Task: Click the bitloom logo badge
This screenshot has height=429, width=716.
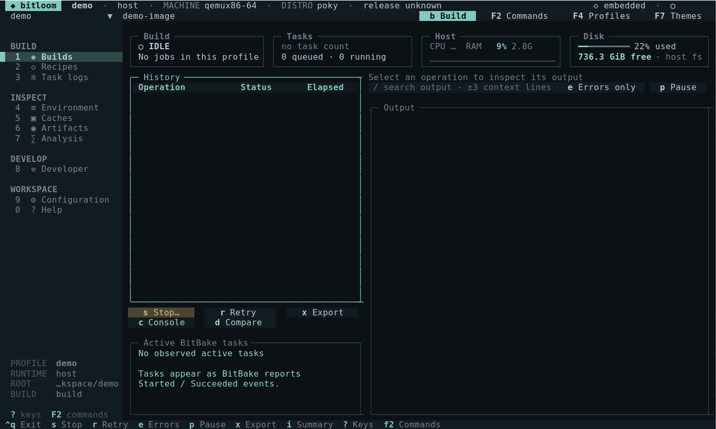Action: [x=33, y=6]
